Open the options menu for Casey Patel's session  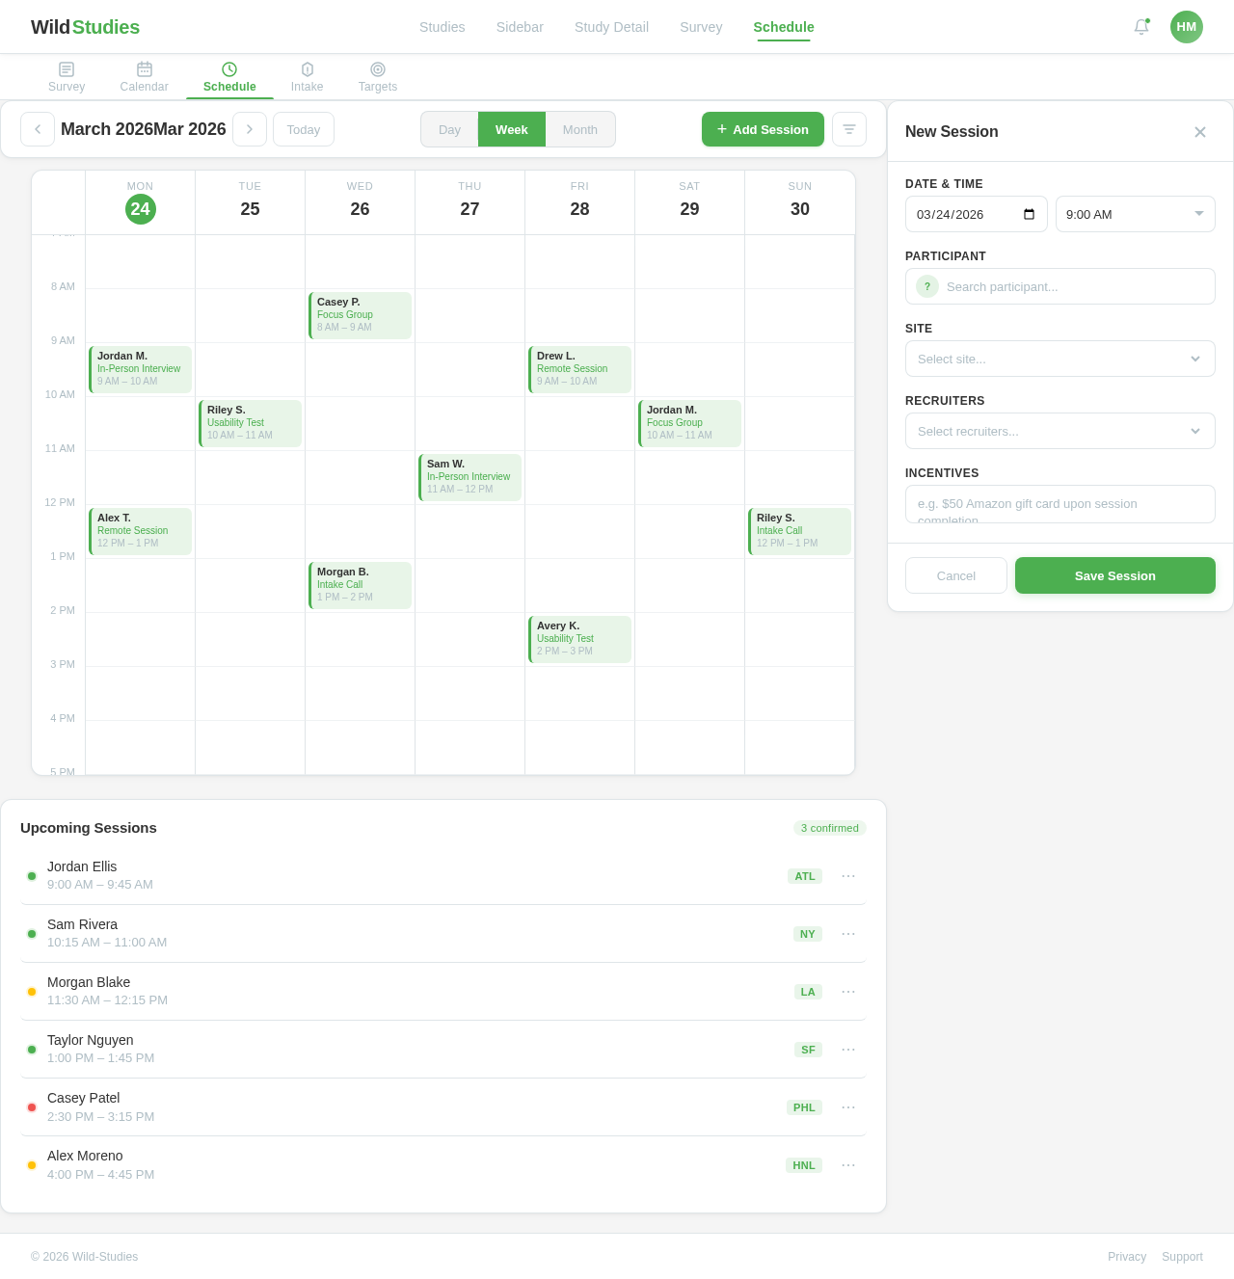(848, 1107)
